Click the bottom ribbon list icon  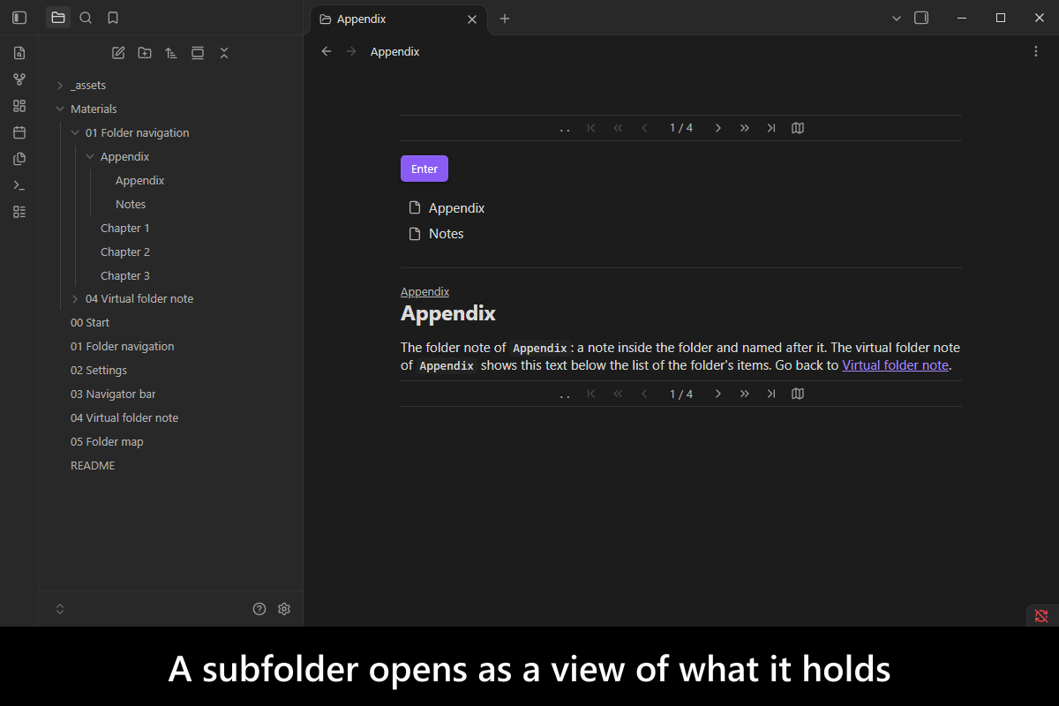tap(19, 212)
